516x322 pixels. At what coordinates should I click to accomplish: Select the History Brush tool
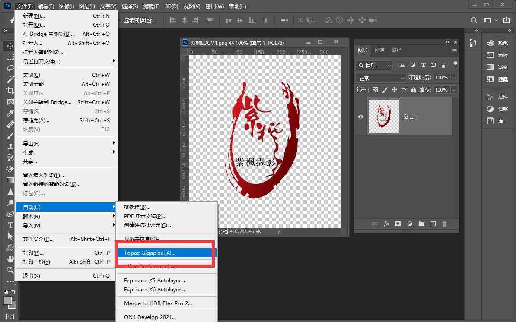[x=10, y=158]
